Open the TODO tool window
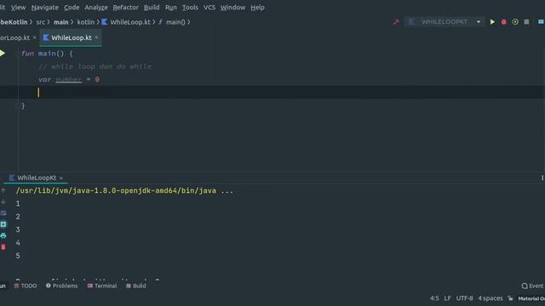The width and height of the screenshot is (545, 306). tap(26, 286)
